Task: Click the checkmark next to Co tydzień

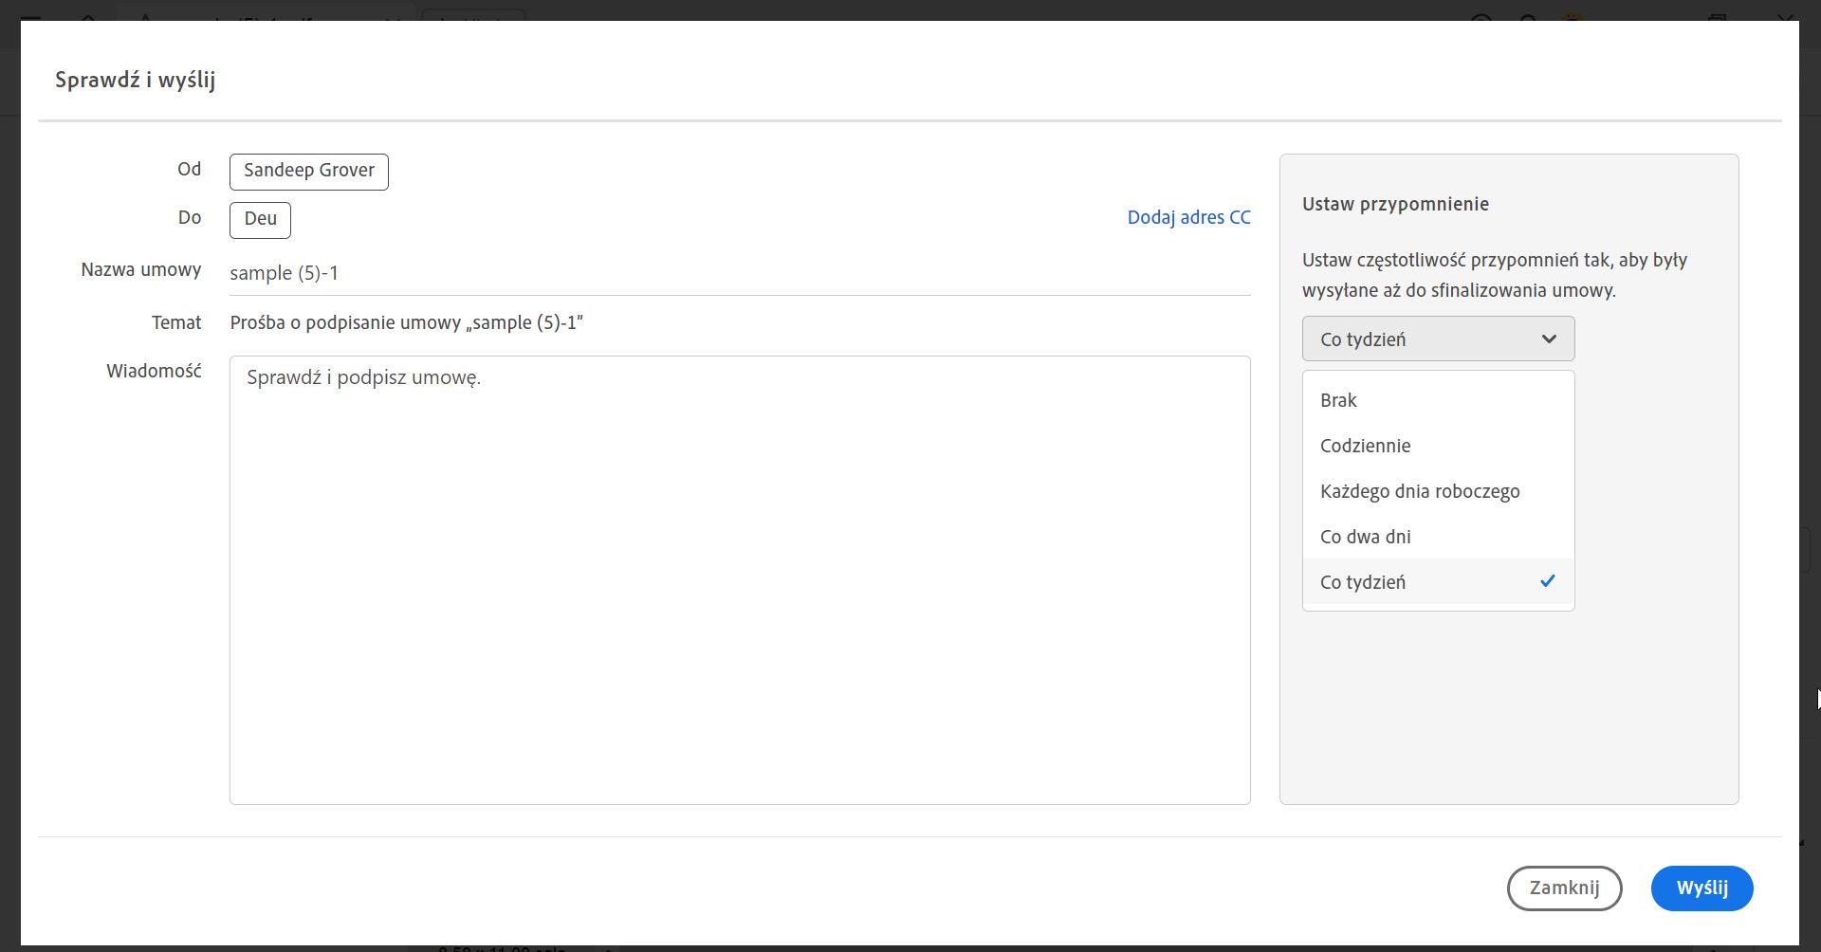Action: click(x=1547, y=581)
